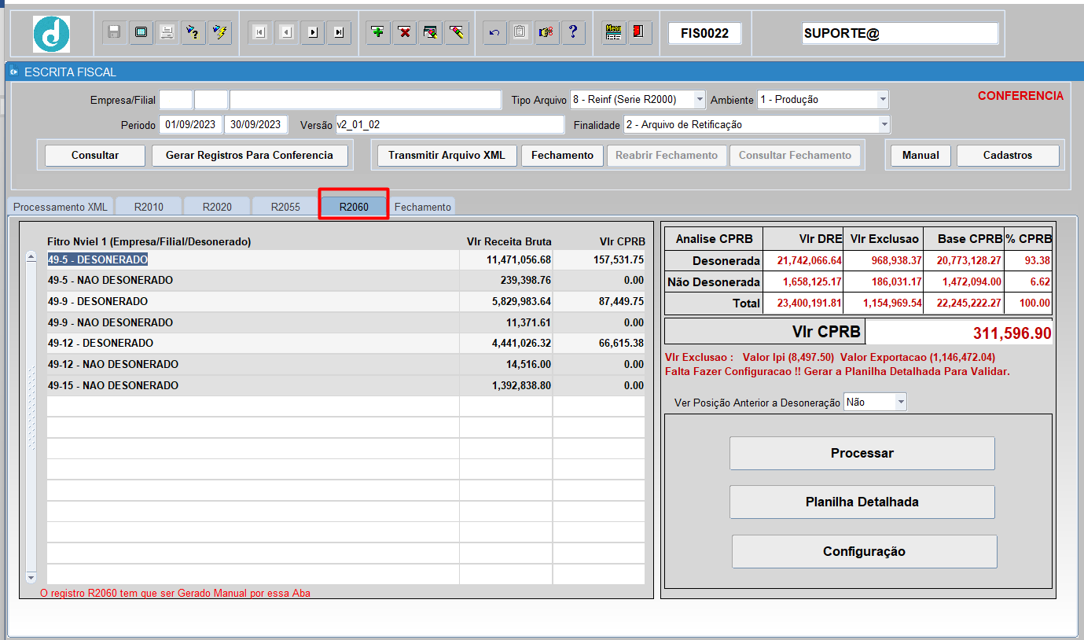Open the Manual button
Viewport: 1084px width, 640px height.
[x=920, y=155]
